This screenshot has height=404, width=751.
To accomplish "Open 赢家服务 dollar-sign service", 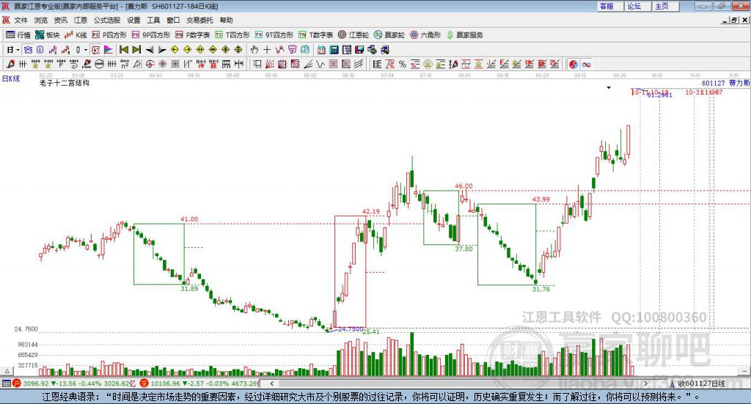I will point(464,35).
